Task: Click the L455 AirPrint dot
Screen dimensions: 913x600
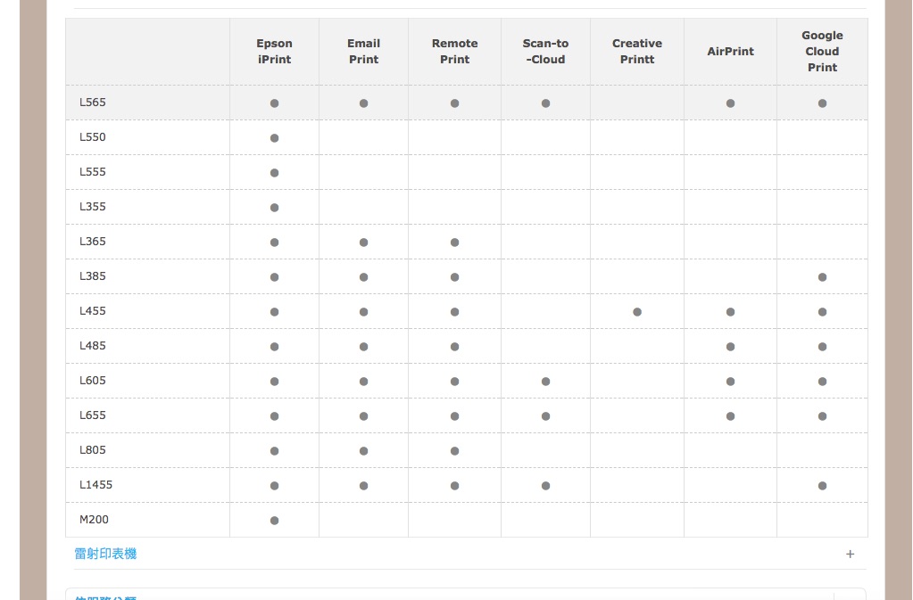Action: [x=730, y=312]
